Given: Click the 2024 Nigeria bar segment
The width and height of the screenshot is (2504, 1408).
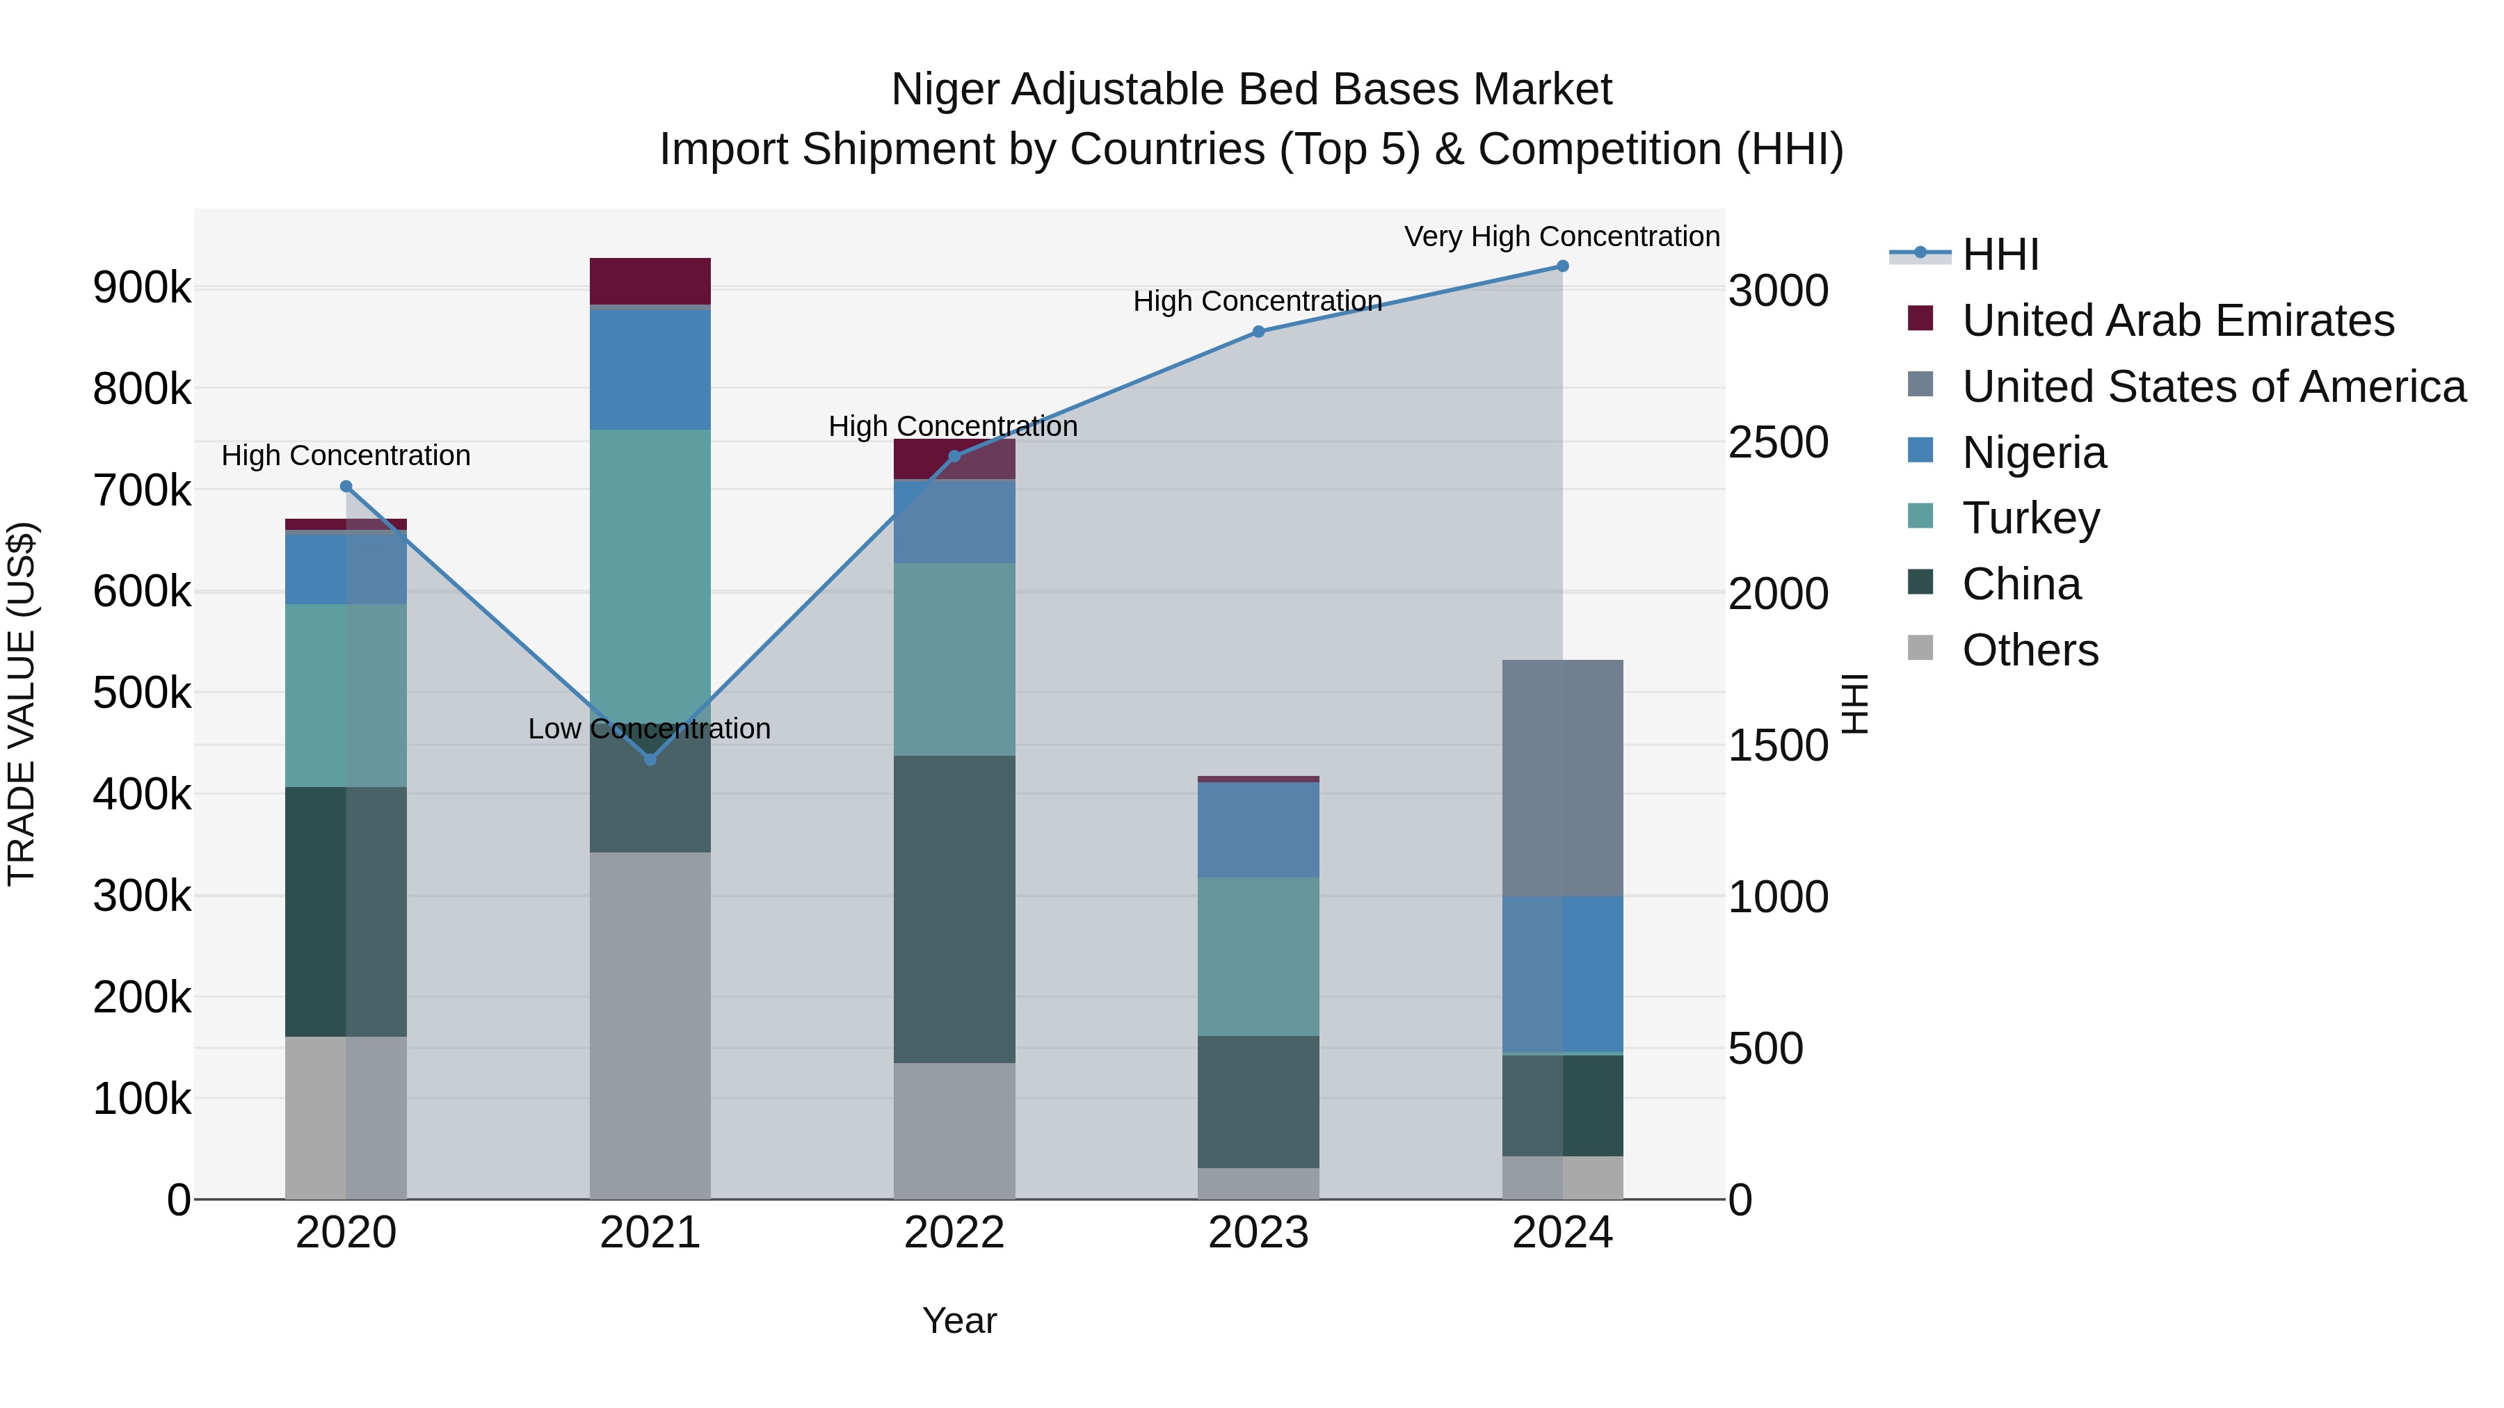Looking at the screenshot, I should click(1563, 973).
